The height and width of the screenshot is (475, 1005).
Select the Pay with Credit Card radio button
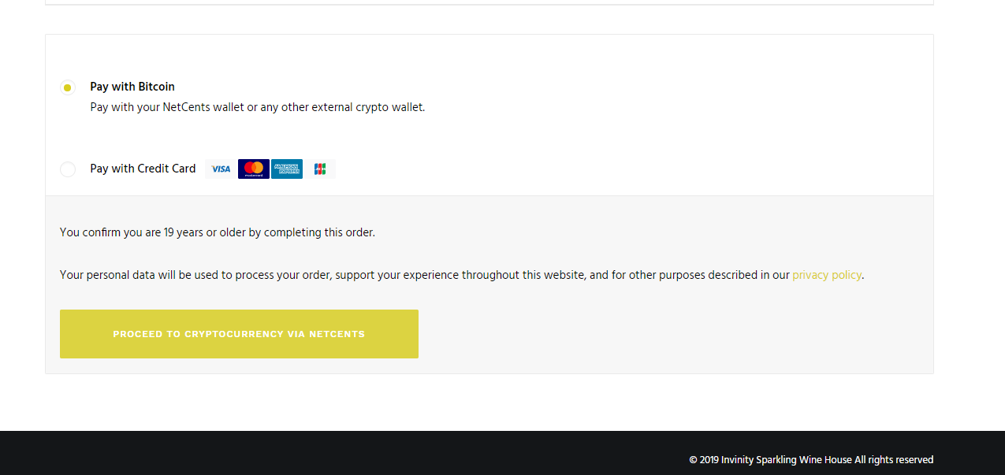68,169
